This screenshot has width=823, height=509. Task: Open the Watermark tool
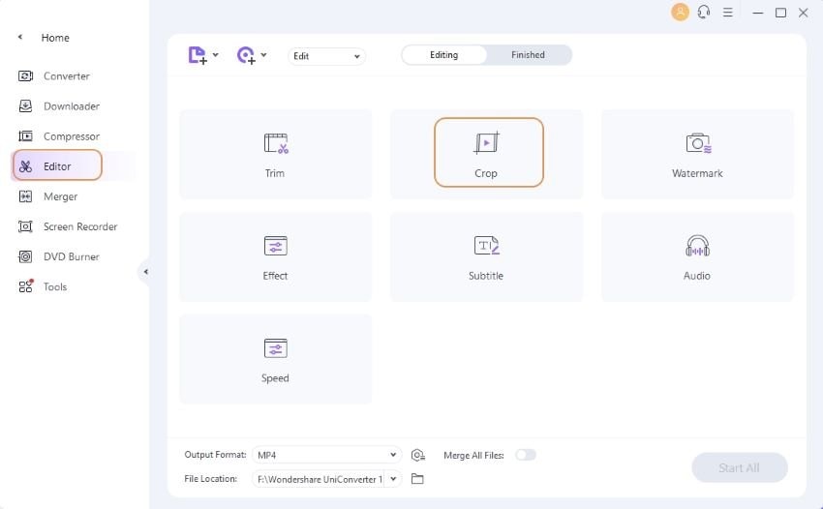[x=697, y=154]
